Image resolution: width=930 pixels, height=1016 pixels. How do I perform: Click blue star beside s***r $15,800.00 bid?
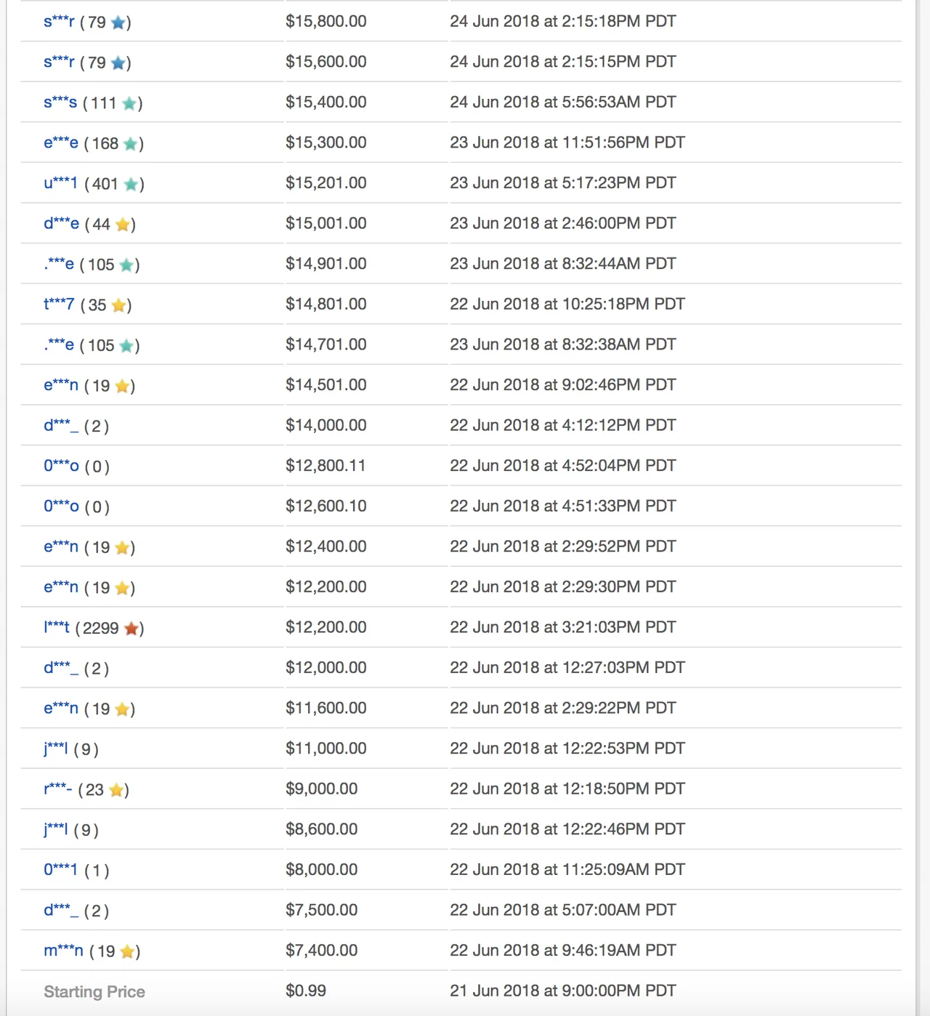tap(118, 23)
